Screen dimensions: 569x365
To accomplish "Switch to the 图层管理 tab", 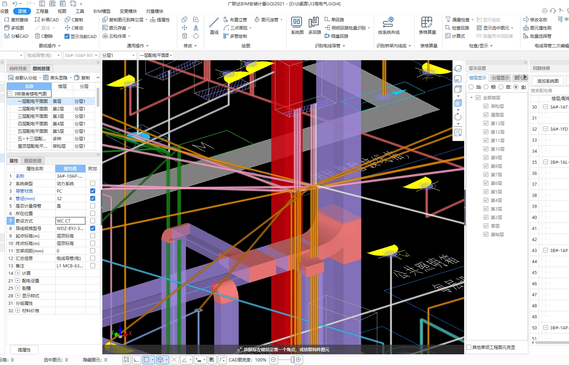I will point(33,161).
